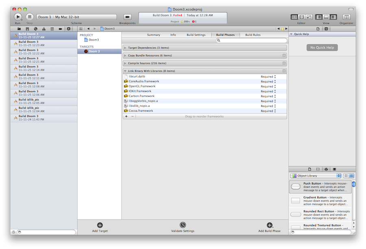Open the Build Settings tab
Image resolution: width=366 pixels, height=249 pixels.
click(196, 35)
